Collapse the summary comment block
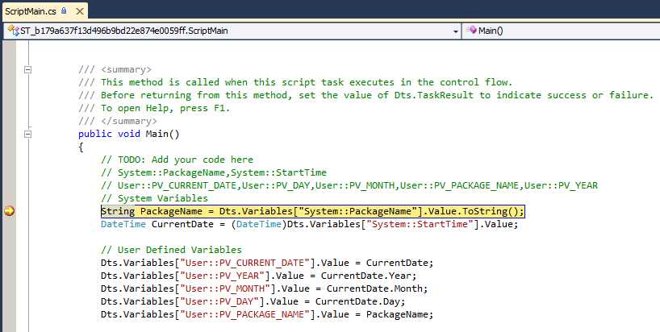The height and width of the screenshot is (332, 660). coord(28,69)
